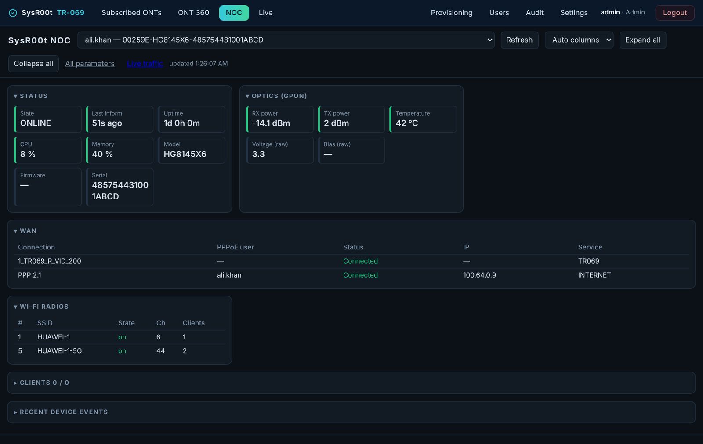Open the ONT device selector dropdown
The image size is (703, 444).
286,40
